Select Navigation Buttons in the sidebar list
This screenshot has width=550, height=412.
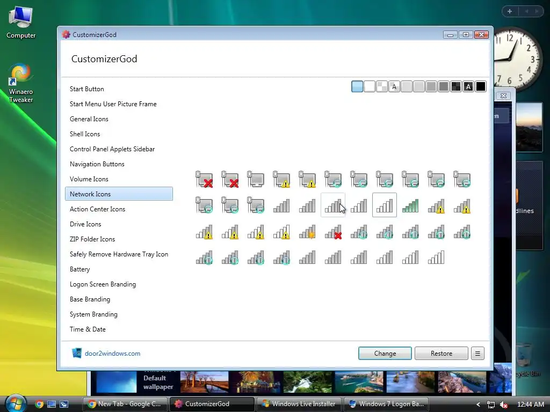click(119, 164)
